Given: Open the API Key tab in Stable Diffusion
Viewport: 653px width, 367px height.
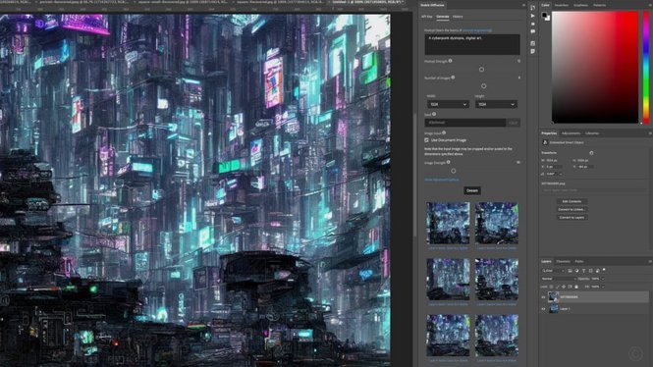Looking at the screenshot, I should pos(427,17).
